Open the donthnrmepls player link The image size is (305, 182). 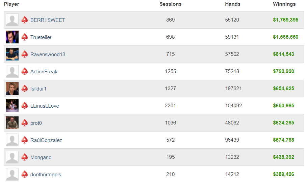[x=46, y=175]
